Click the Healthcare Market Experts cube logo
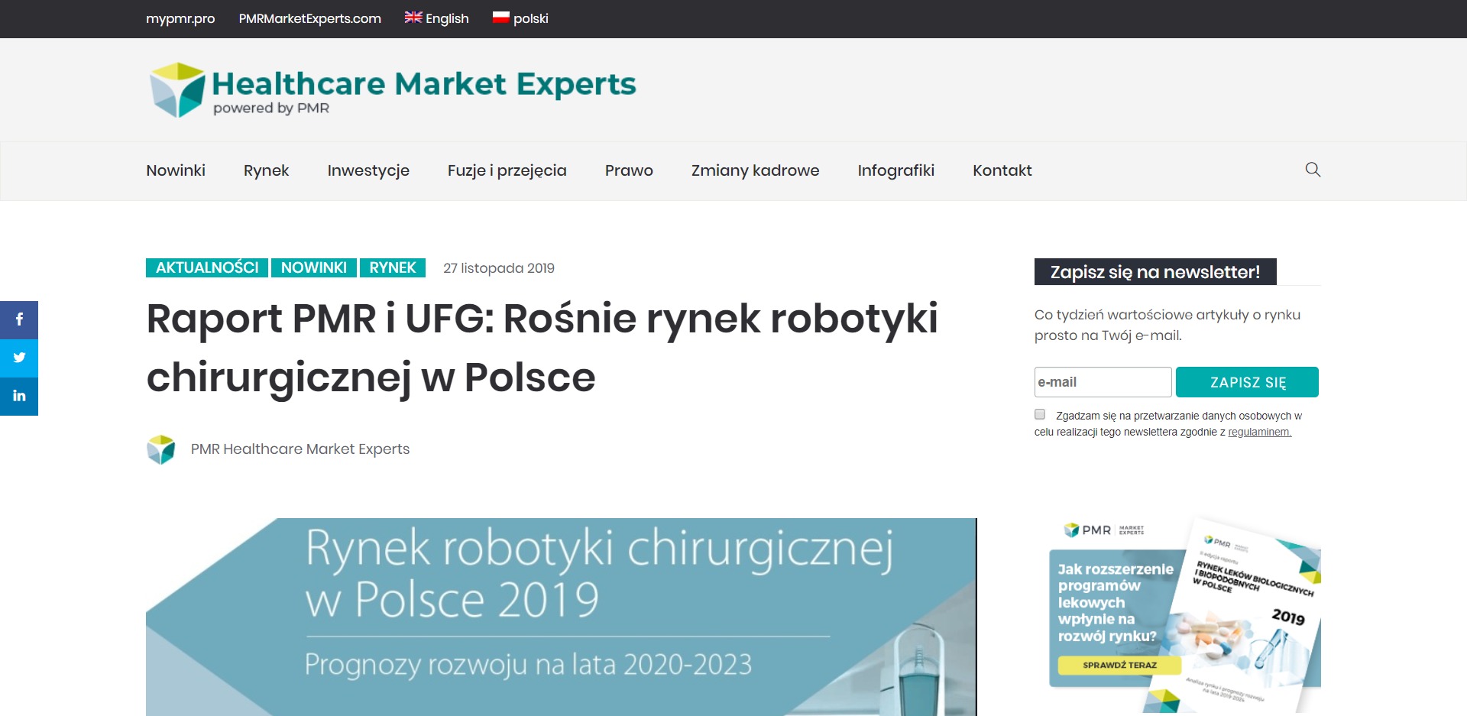This screenshot has width=1467, height=716. click(177, 89)
